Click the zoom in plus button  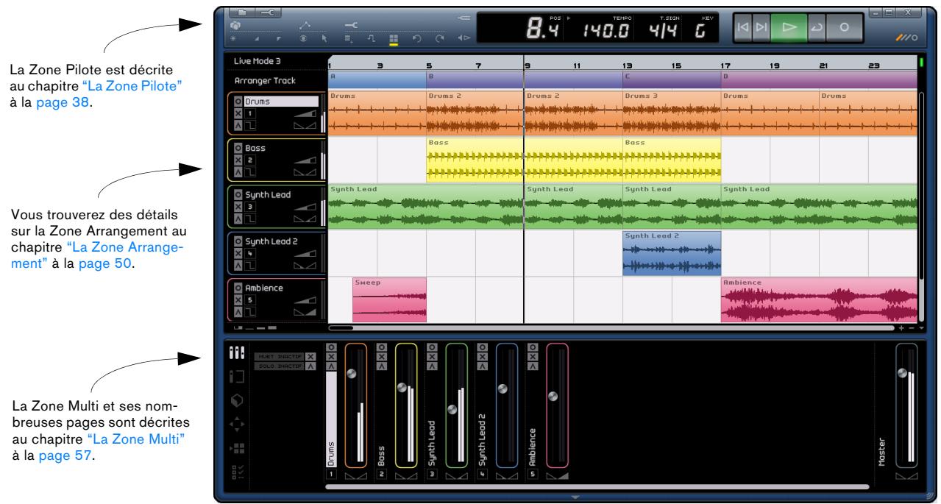coord(901,327)
